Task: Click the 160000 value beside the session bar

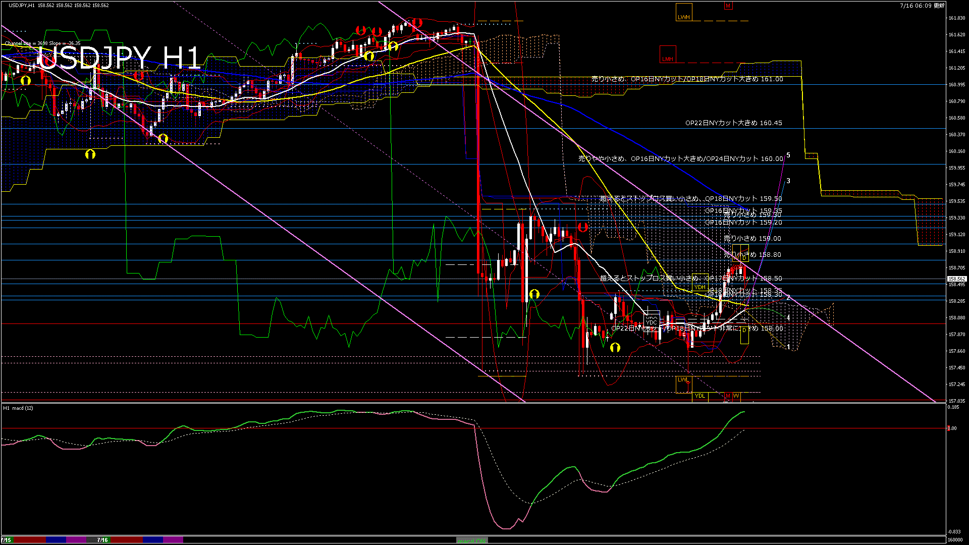Action: pyautogui.click(x=955, y=540)
